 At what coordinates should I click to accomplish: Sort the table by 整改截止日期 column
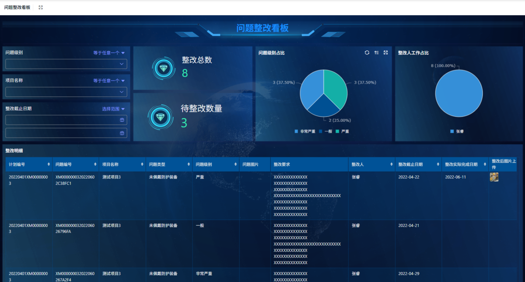pos(438,165)
